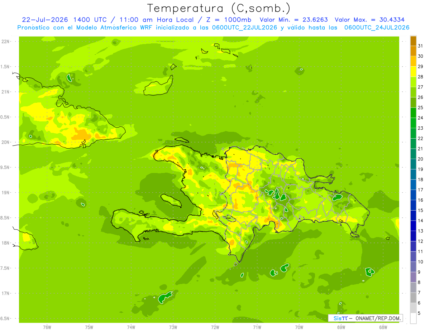Screen dimensions: 430x332
Task: Click the 'ONAMET/REP.DOM.' credit label
Action: coord(377,318)
